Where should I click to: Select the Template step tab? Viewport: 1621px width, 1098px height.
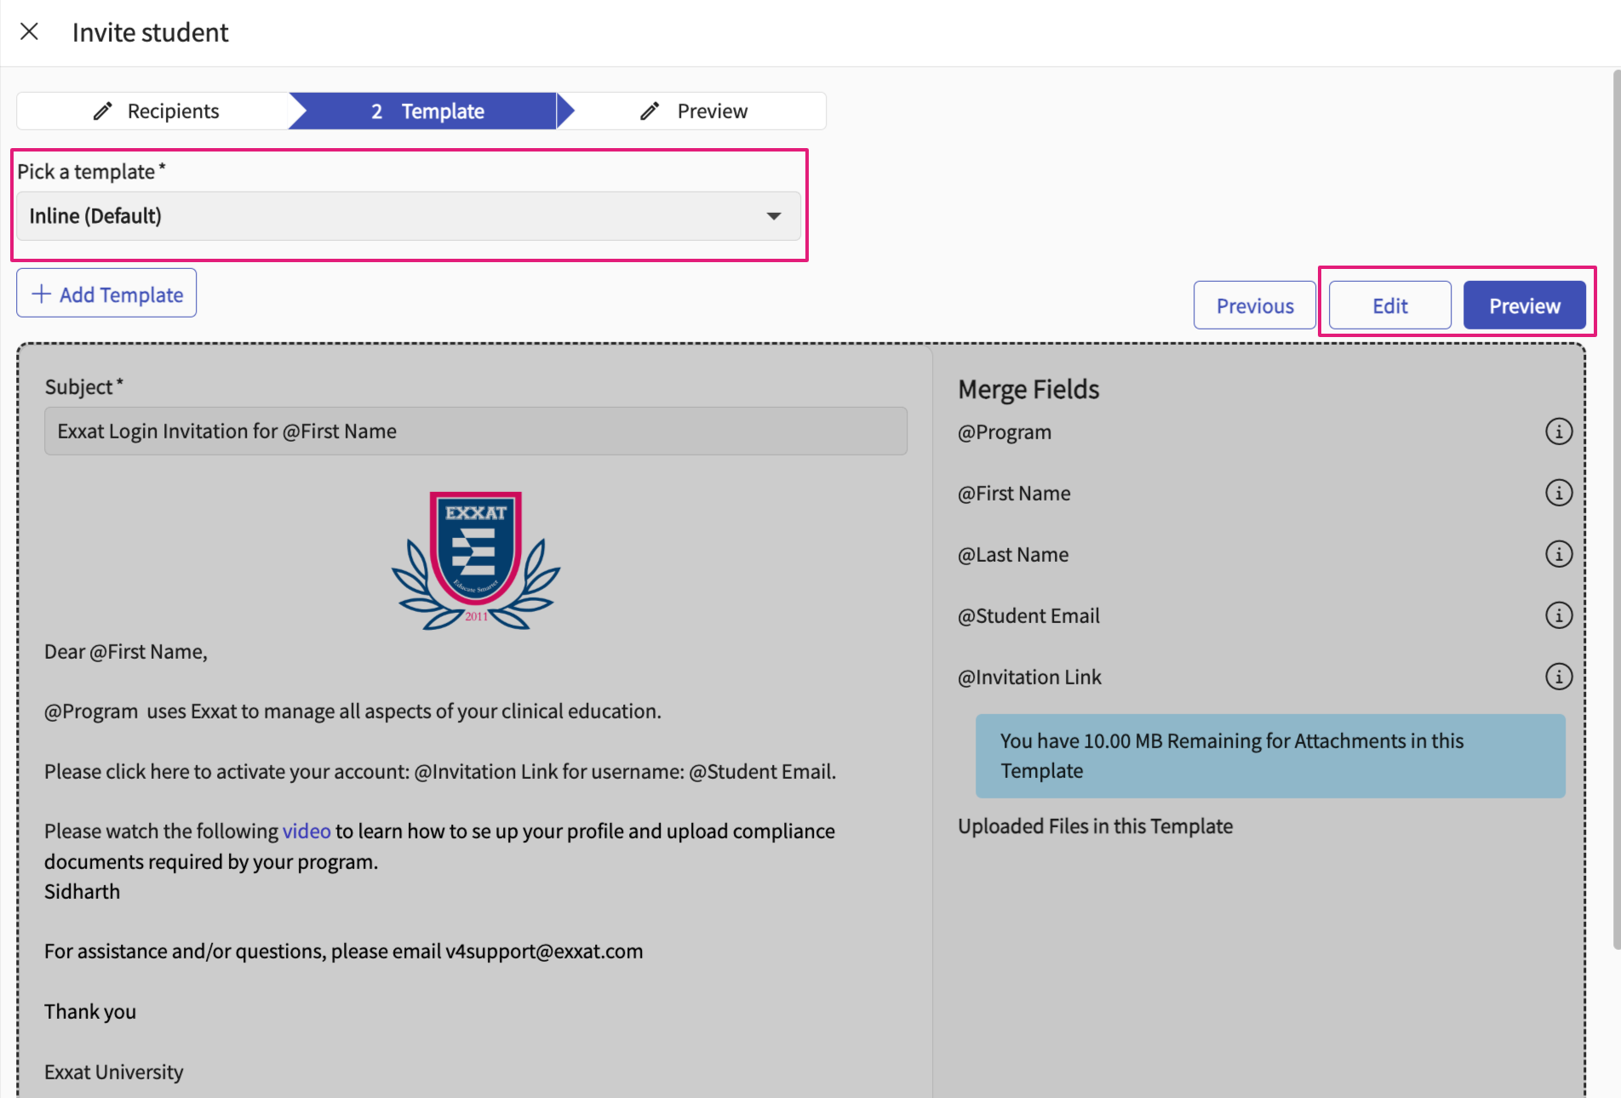coord(427,112)
